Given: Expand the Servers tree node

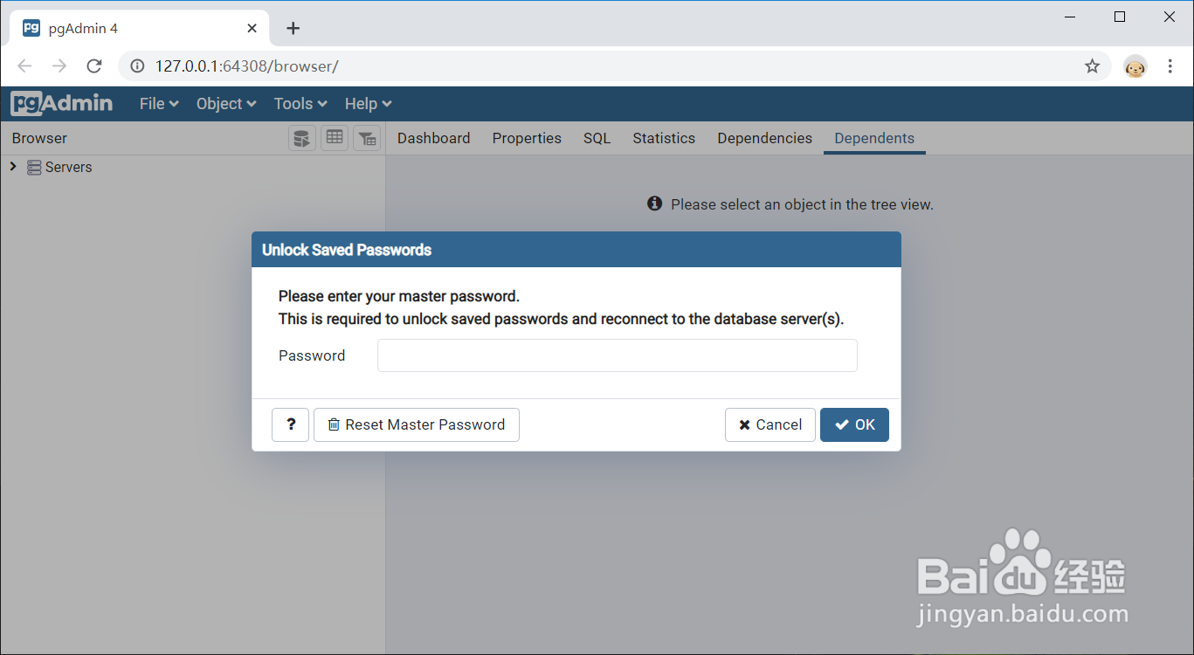Looking at the screenshot, I should (x=13, y=167).
